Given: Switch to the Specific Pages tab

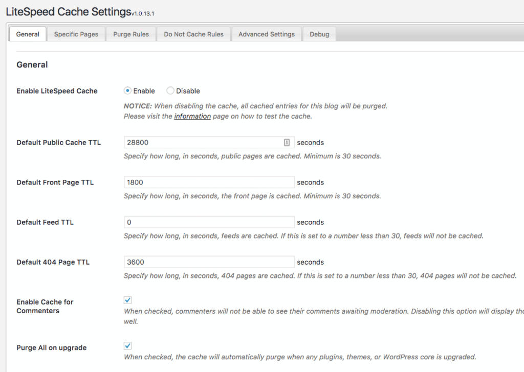Looking at the screenshot, I should [76, 34].
